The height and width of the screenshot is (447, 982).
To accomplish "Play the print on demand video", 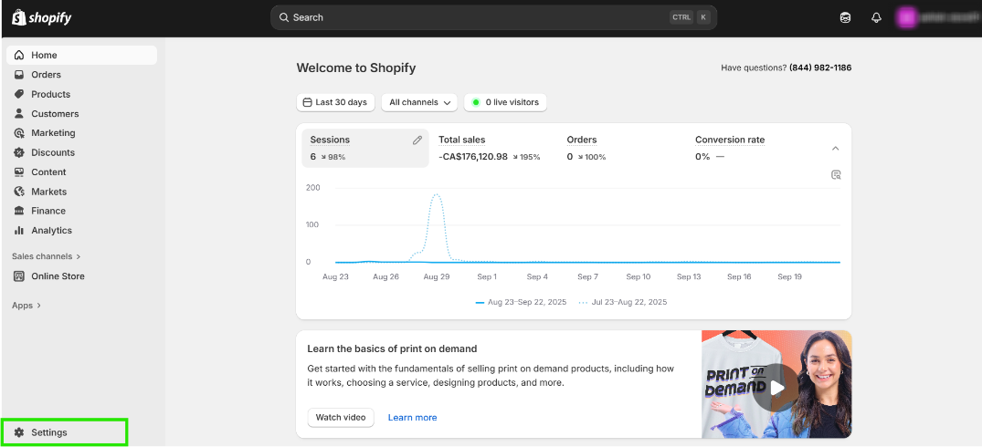I will coord(776,387).
